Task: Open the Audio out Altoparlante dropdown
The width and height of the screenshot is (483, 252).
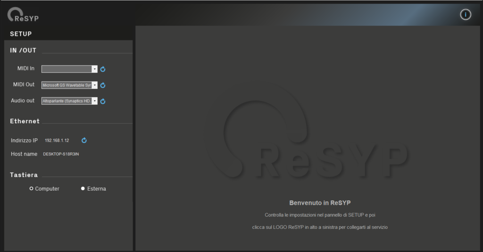Action: coord(69,101)
